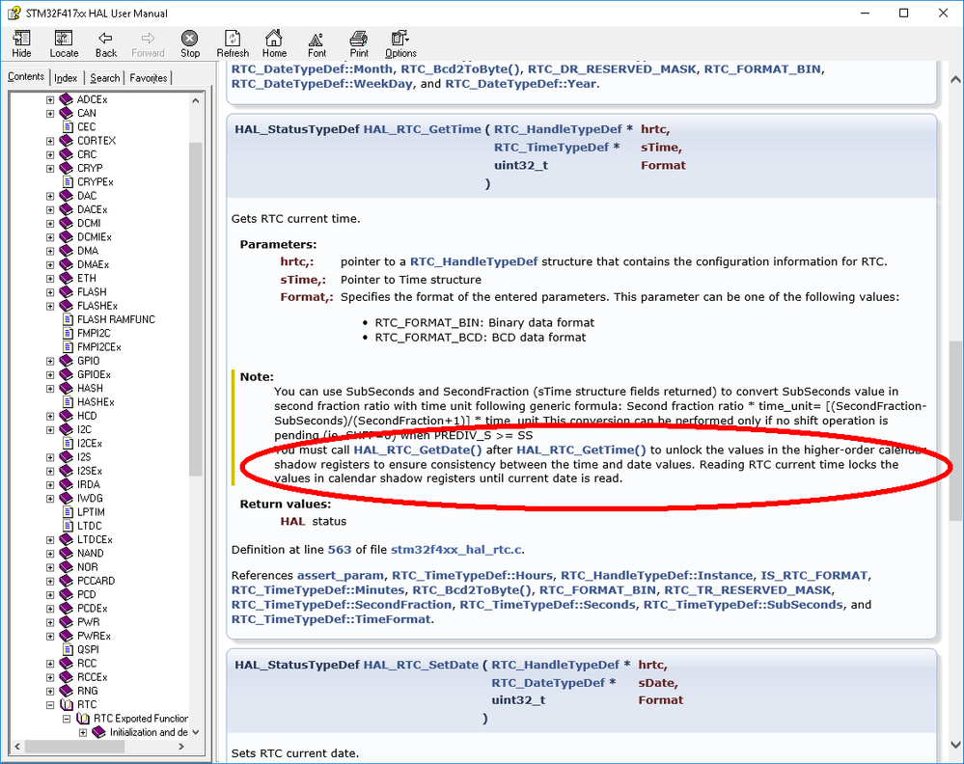Open HAL_RTC_GetTime() link in note

point(581,450)
